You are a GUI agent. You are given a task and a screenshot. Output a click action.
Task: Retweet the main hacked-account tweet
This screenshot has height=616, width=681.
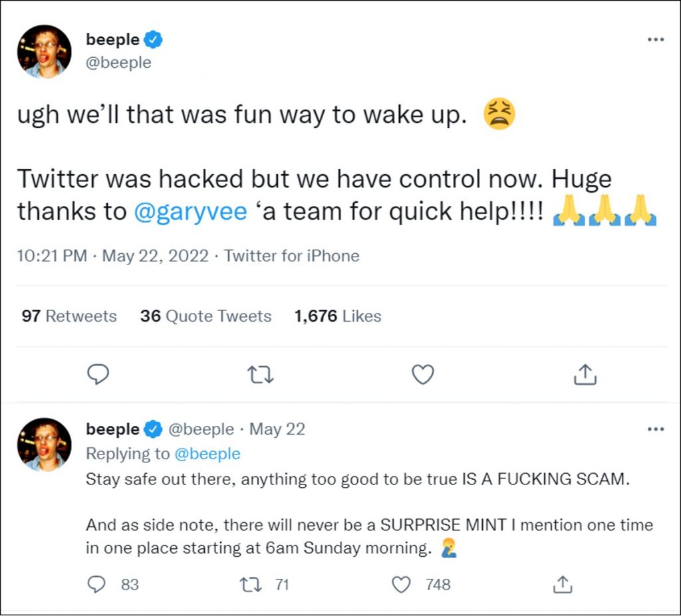pyautogui.click(x=261, y=375)
